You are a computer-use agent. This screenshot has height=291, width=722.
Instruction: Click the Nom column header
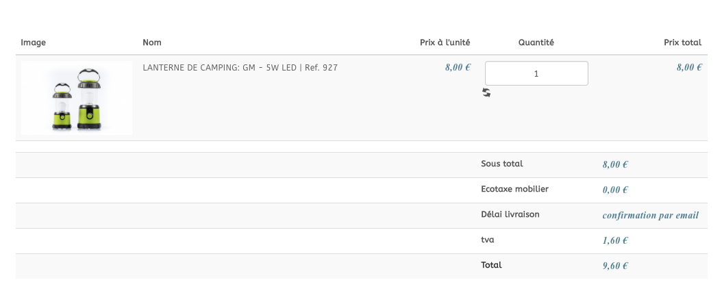[152, 42]
